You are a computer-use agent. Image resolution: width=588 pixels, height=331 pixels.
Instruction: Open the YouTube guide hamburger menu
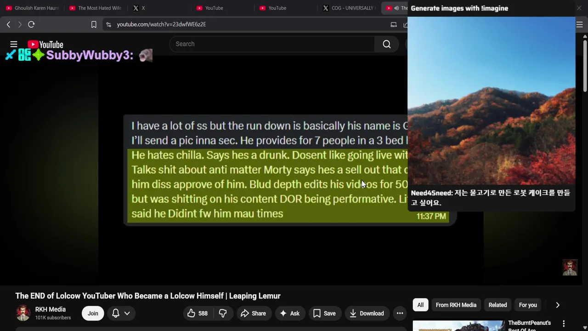pos(14,44)
